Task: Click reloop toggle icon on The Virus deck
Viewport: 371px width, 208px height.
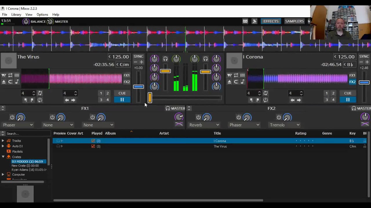Action: point(40,100)
